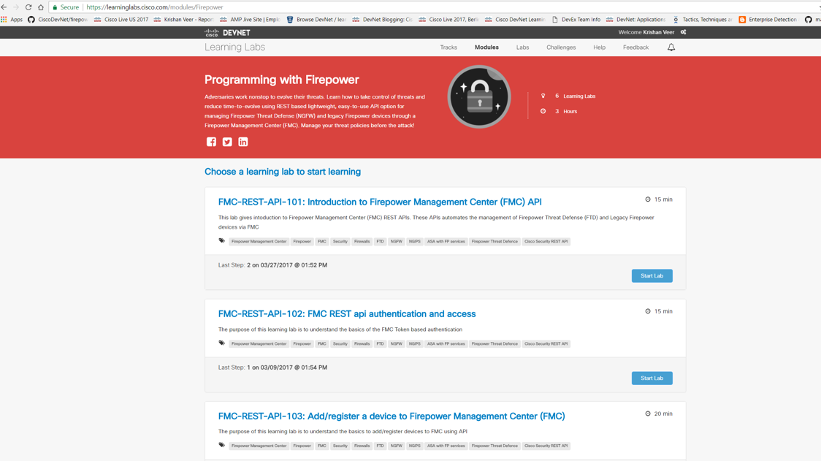Open account settings gear icon
821x461 pixels.
pos(683,32)
